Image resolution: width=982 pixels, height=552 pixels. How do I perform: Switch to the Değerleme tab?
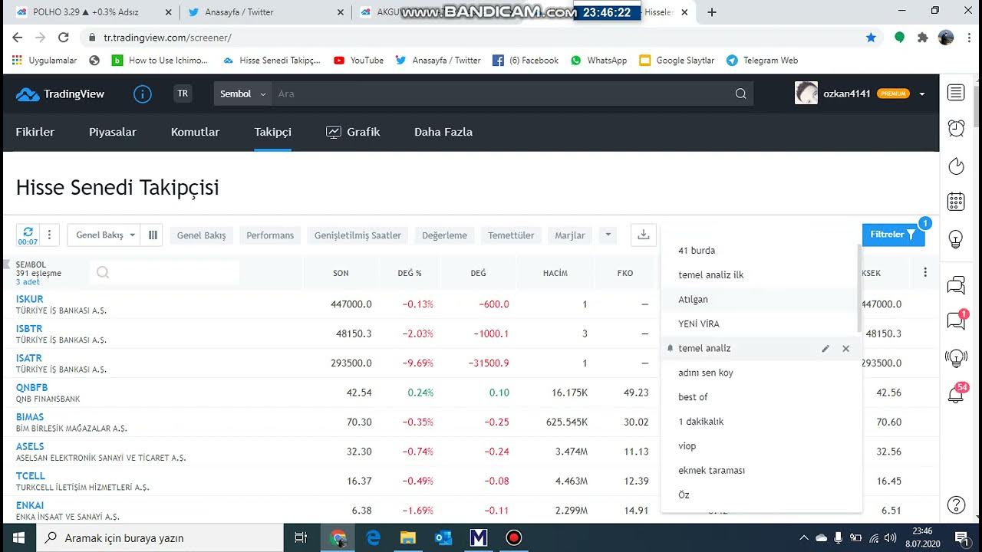pyautogui.click(x=444, y=235)
